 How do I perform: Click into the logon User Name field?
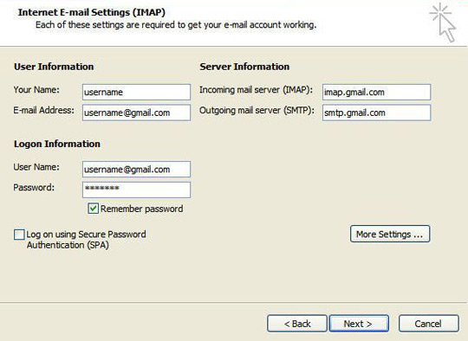coord(136,170)
